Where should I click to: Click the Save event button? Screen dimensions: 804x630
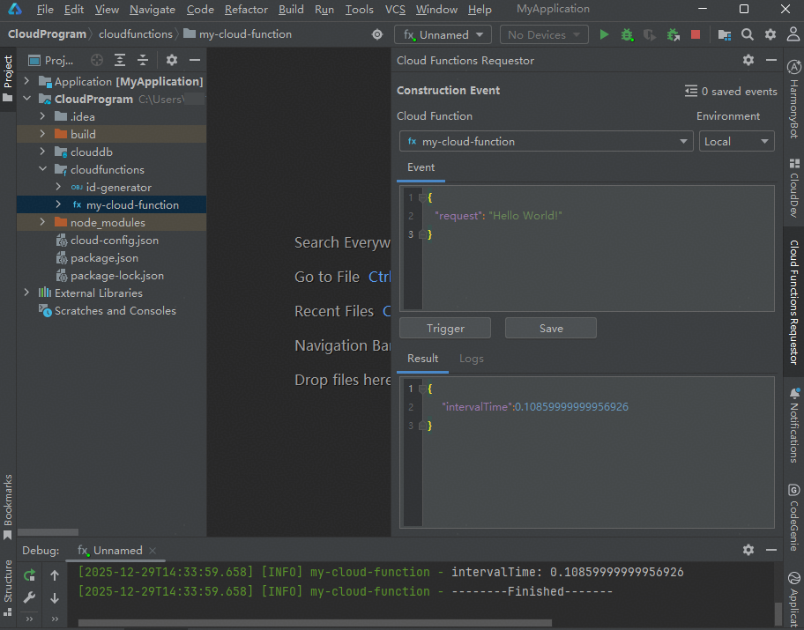pos(551,328)
